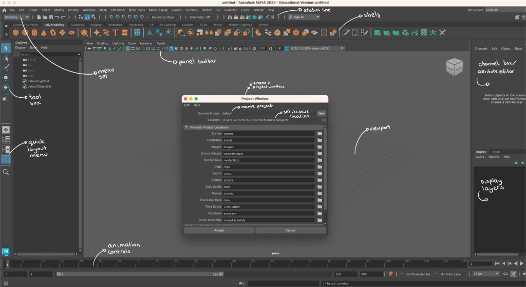Collapse the Primary Project Locations section
This screenshot has height=287, width=526.
tap(186, 127)
